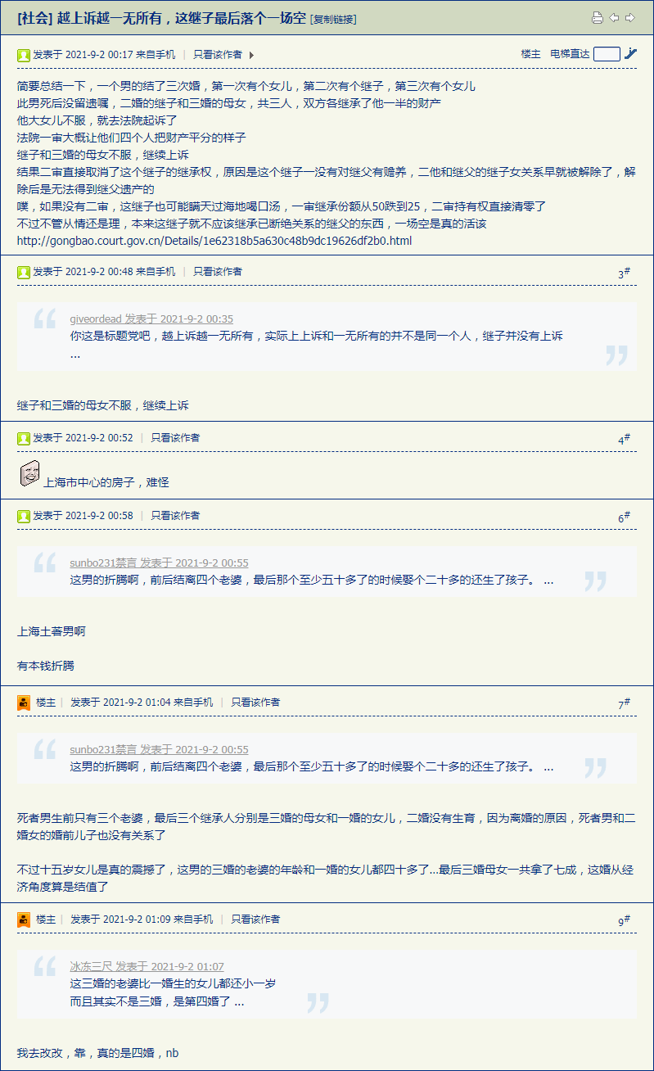Click the 电梯直达 floor number input box
The image size is (654, 1071).
607,54
